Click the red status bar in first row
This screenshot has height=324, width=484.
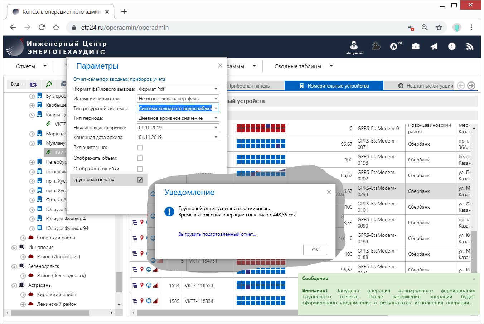[x=261, y=128]
